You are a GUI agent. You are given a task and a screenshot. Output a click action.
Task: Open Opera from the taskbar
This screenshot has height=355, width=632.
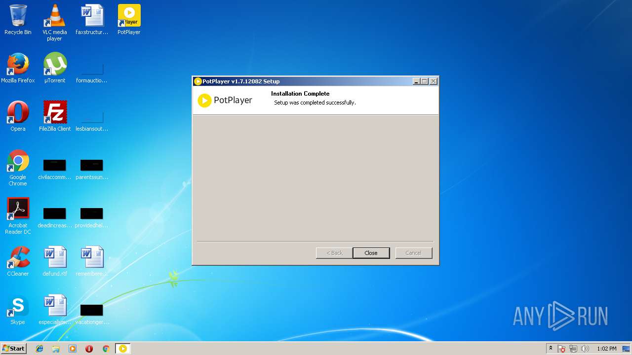click(89, 349)
